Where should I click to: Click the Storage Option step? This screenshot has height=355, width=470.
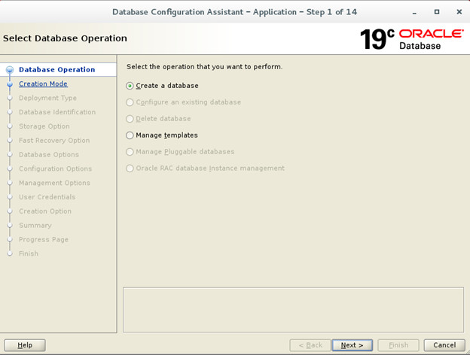44,126
